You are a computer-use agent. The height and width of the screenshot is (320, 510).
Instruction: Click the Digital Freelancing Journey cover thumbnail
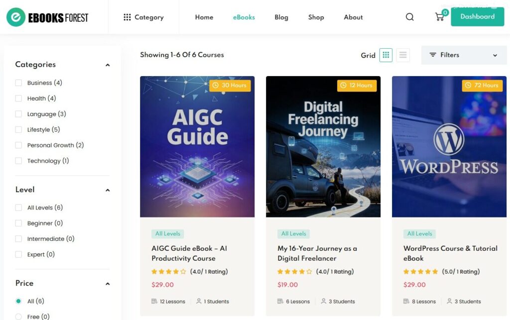(323, 147)
